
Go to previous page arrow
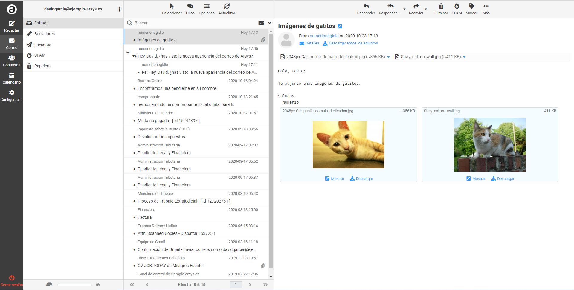pos(147,285)
